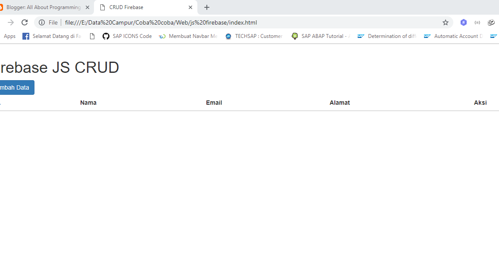This screenshot has height=262, width=499.
Task: Click the forward navigation arrow
Action: pos(9,22)
